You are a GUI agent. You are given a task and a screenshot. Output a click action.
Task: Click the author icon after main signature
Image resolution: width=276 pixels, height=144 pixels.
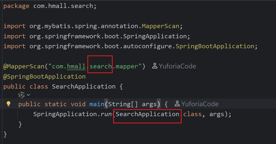point(177,104)
